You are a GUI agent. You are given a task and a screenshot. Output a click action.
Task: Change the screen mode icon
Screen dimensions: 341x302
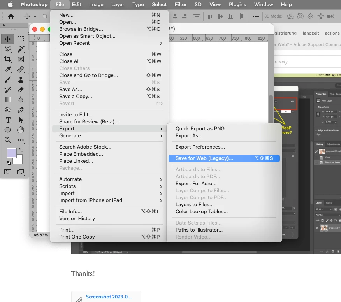pyautogui.click(x=21, y=172)
